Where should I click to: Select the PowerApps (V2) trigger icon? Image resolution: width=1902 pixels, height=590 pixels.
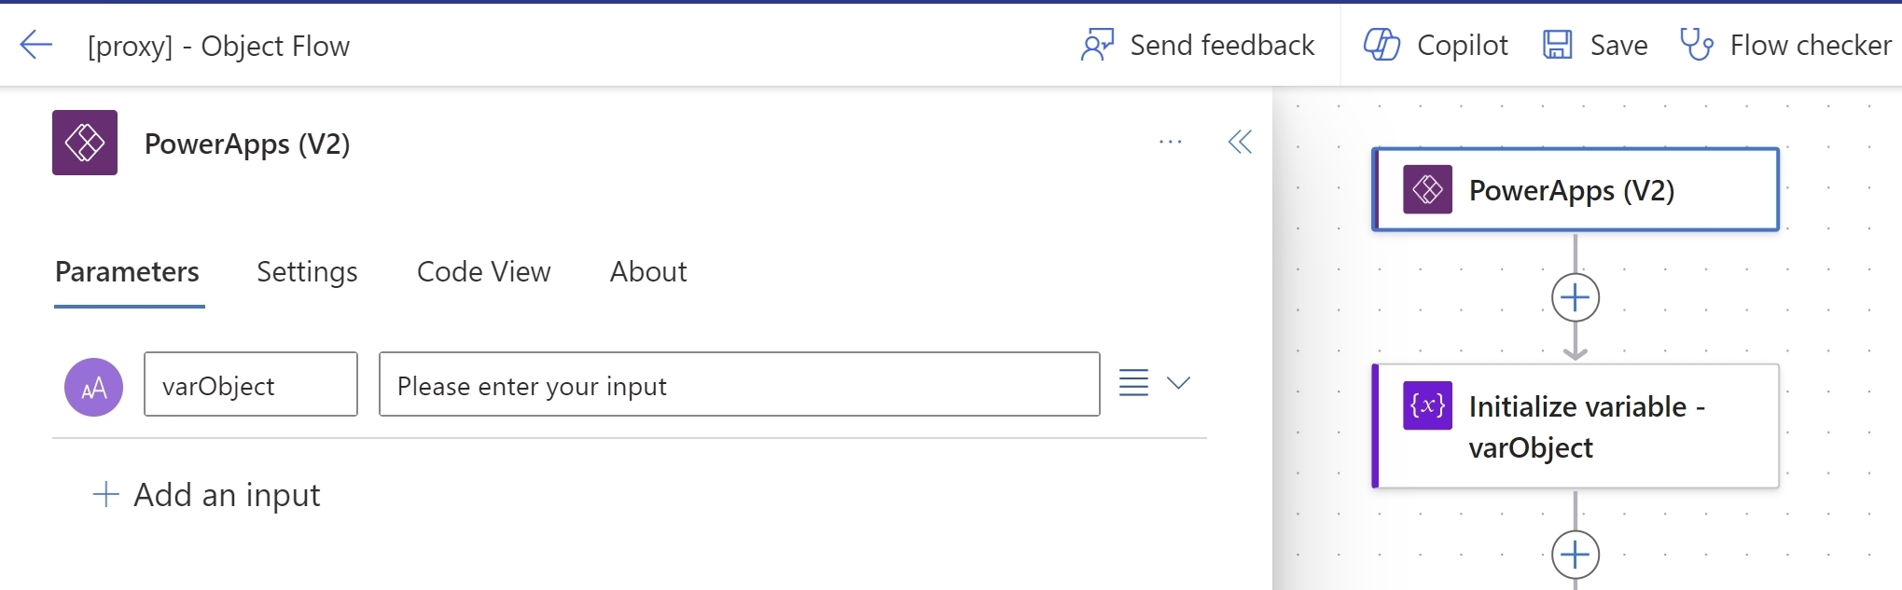pyautogui.click(x=1426, y=189)
